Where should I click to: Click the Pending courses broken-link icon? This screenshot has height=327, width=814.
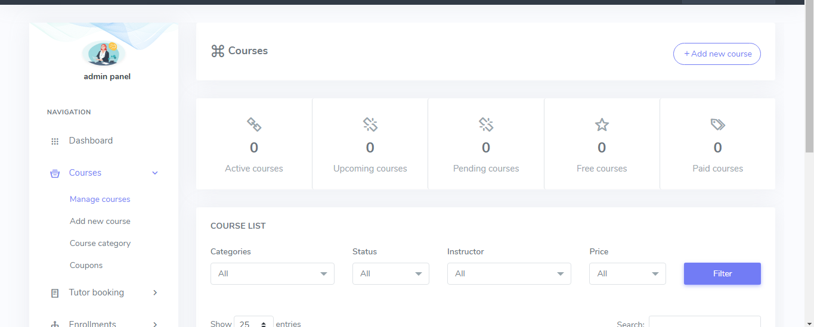coord(486,124)
